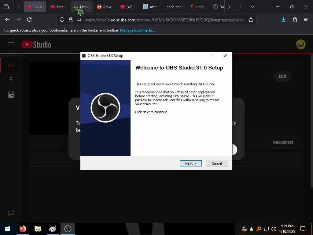Reload the current page

(x=29, y=20)
